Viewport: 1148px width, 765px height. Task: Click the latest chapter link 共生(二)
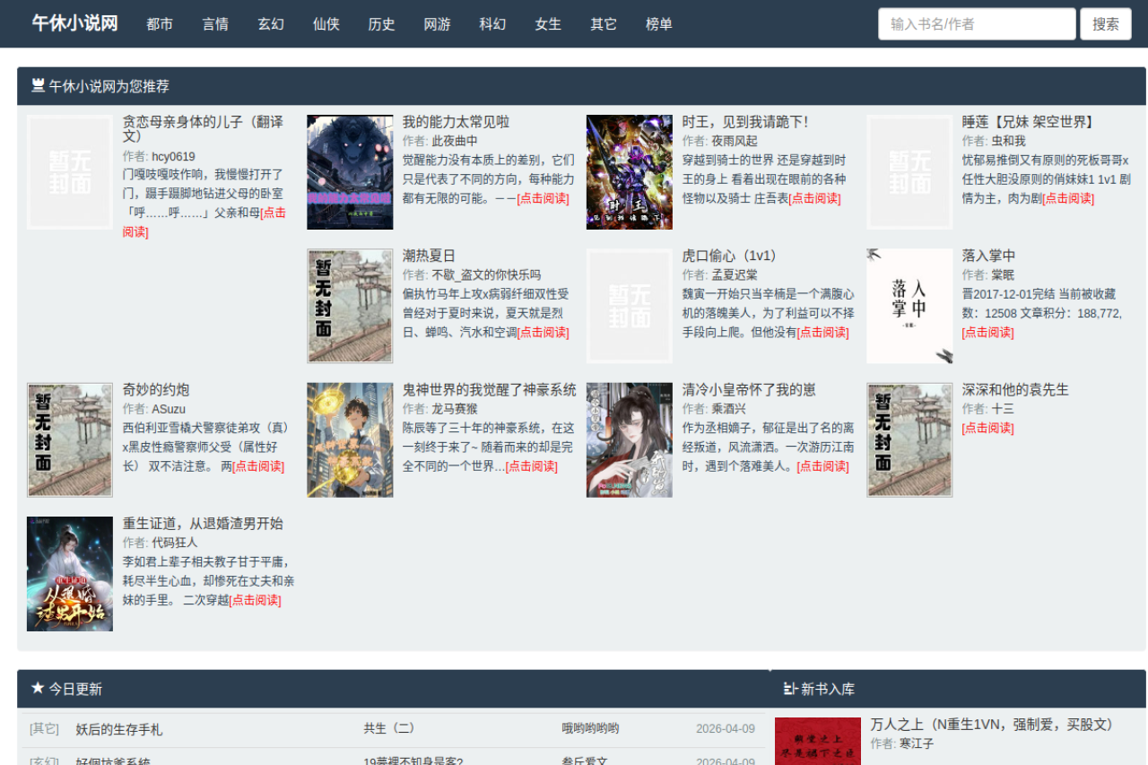(x=388, y=728)
